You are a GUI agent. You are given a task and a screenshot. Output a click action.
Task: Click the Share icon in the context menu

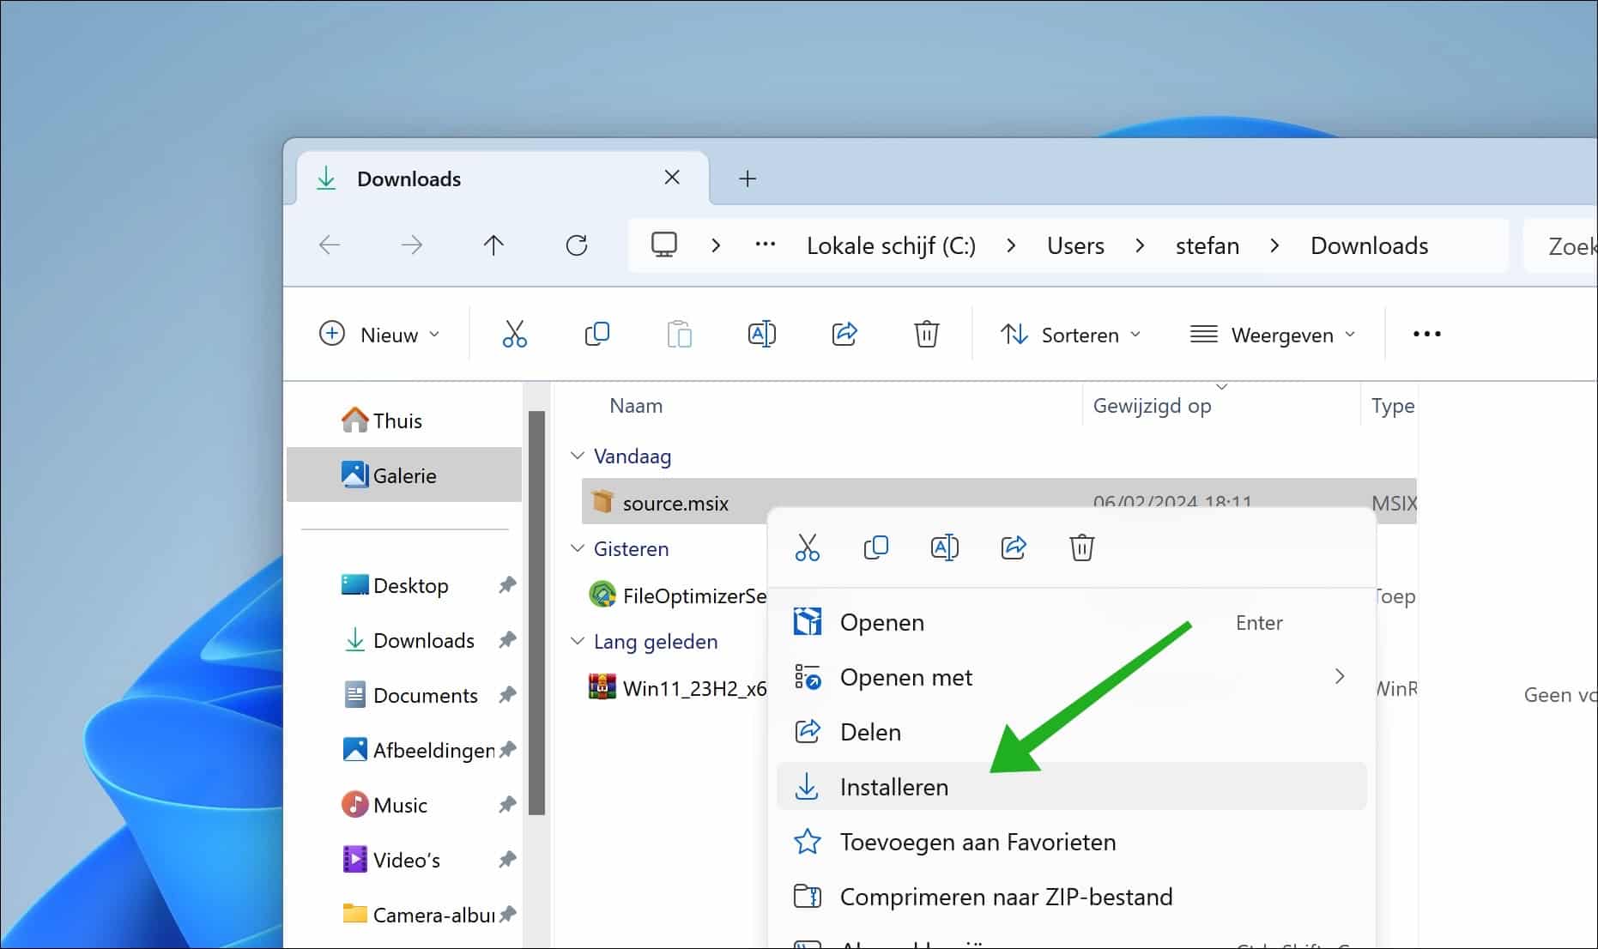pos(1014,547)
